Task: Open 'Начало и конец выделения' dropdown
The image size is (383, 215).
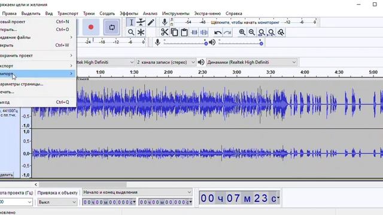Action: pyautogui.click(x=137, y=192)
